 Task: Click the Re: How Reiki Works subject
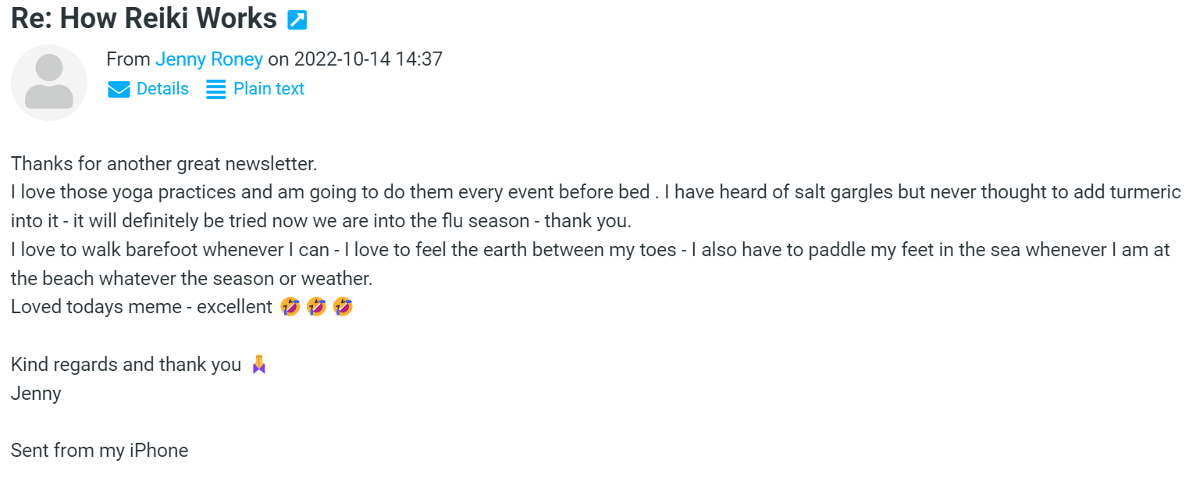(x=144, y=19)
